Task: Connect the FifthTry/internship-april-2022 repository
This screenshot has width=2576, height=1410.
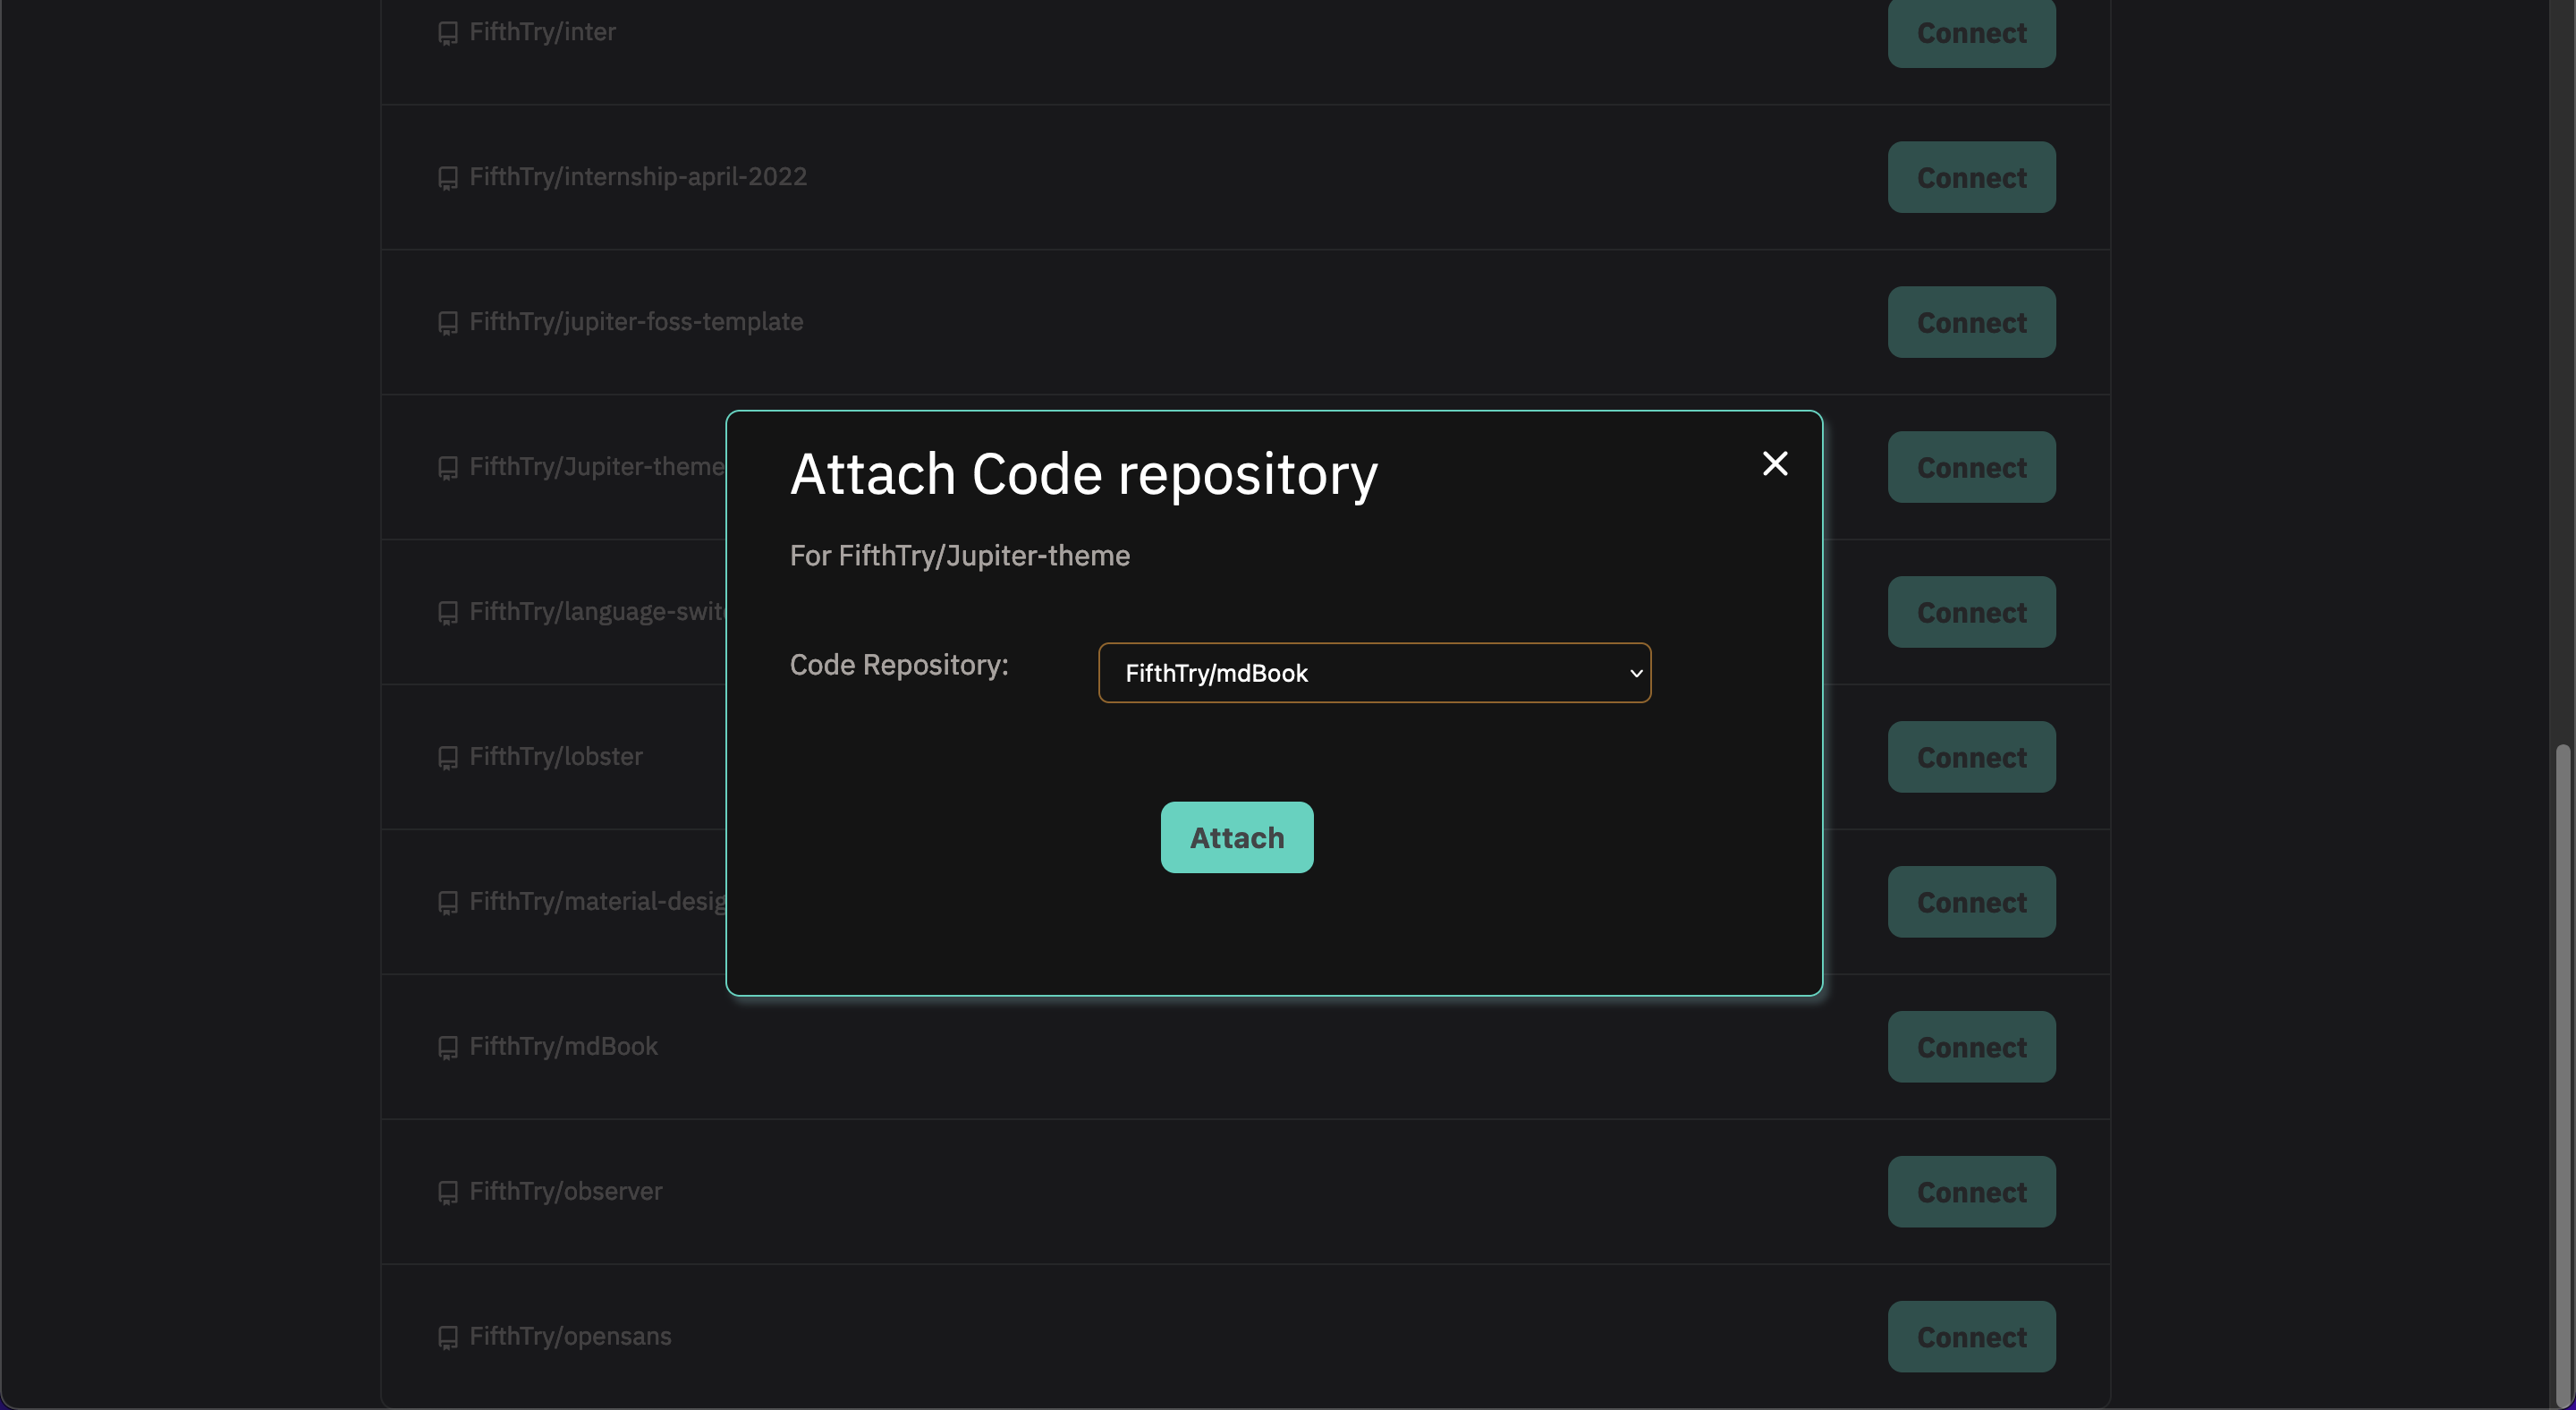Action: [1970, 177]
